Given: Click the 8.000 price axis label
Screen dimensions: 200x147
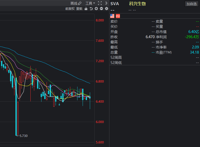Looking at the screenshot, I should (x=100, y=20).
